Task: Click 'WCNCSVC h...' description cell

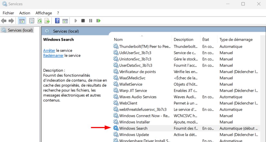Action: tap(185, 116)
